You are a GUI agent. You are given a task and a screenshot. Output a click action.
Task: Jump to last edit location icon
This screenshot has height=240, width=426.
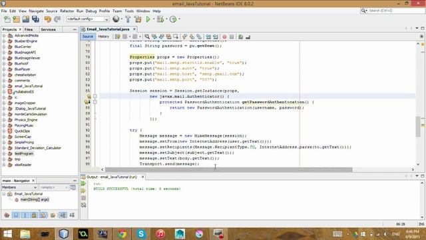click(117, 37)
